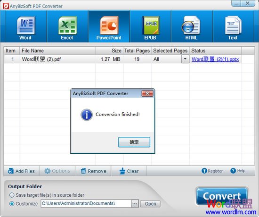Select the Text output format
Screen dimensions: 259x217
pos(233,26)
